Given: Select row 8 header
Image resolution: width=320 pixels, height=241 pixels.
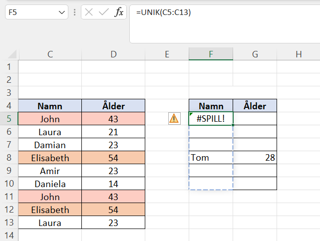Looking at the screenshot, I should [x=8, y=158].
